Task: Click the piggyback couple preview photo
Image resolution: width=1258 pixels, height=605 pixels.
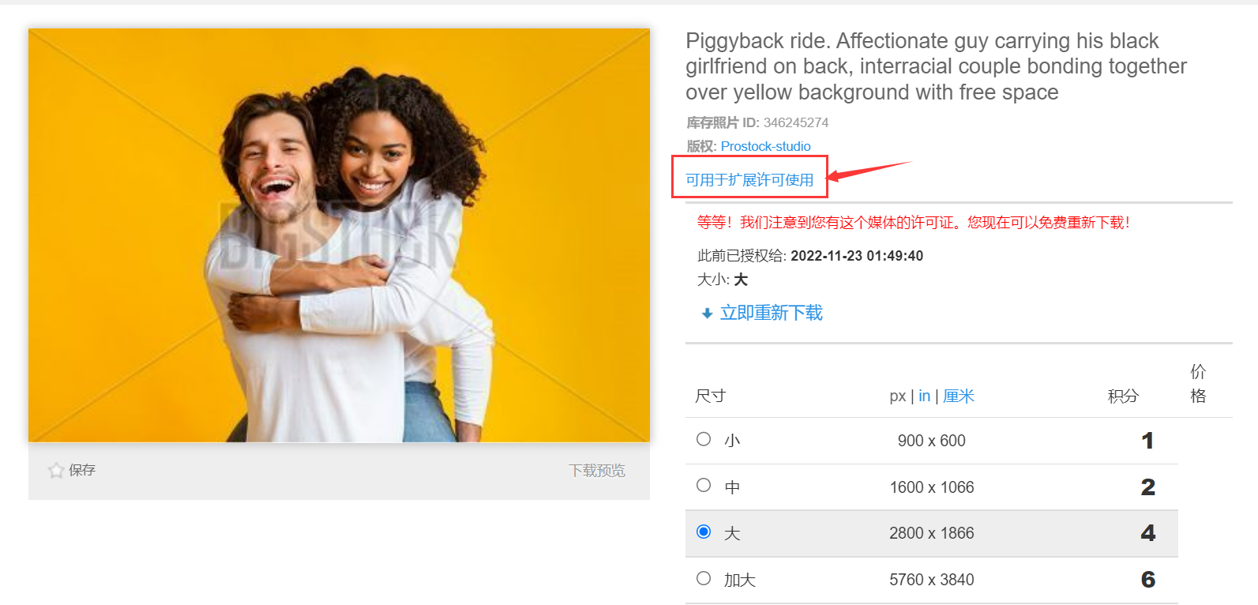Action: point(339,235)
